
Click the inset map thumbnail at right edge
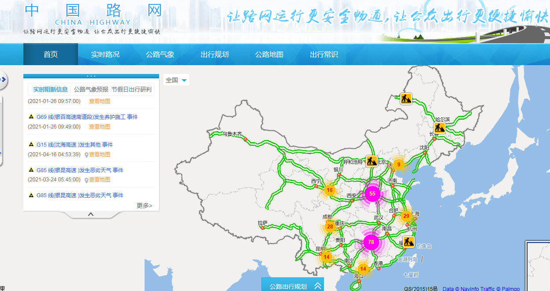click(x=538, y=265)
